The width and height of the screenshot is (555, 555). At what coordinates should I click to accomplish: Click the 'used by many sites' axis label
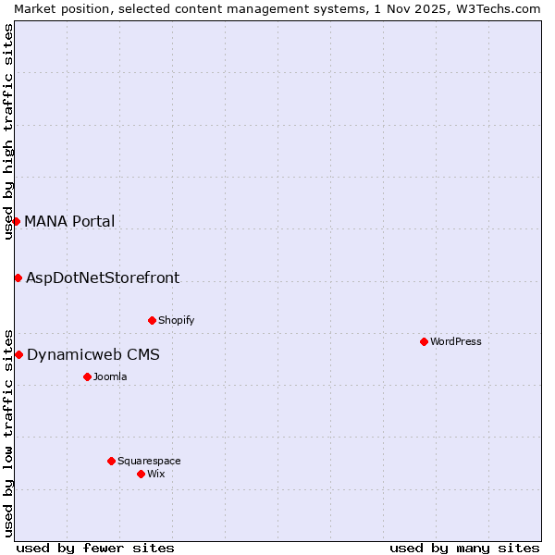click(x=464, y=548)
